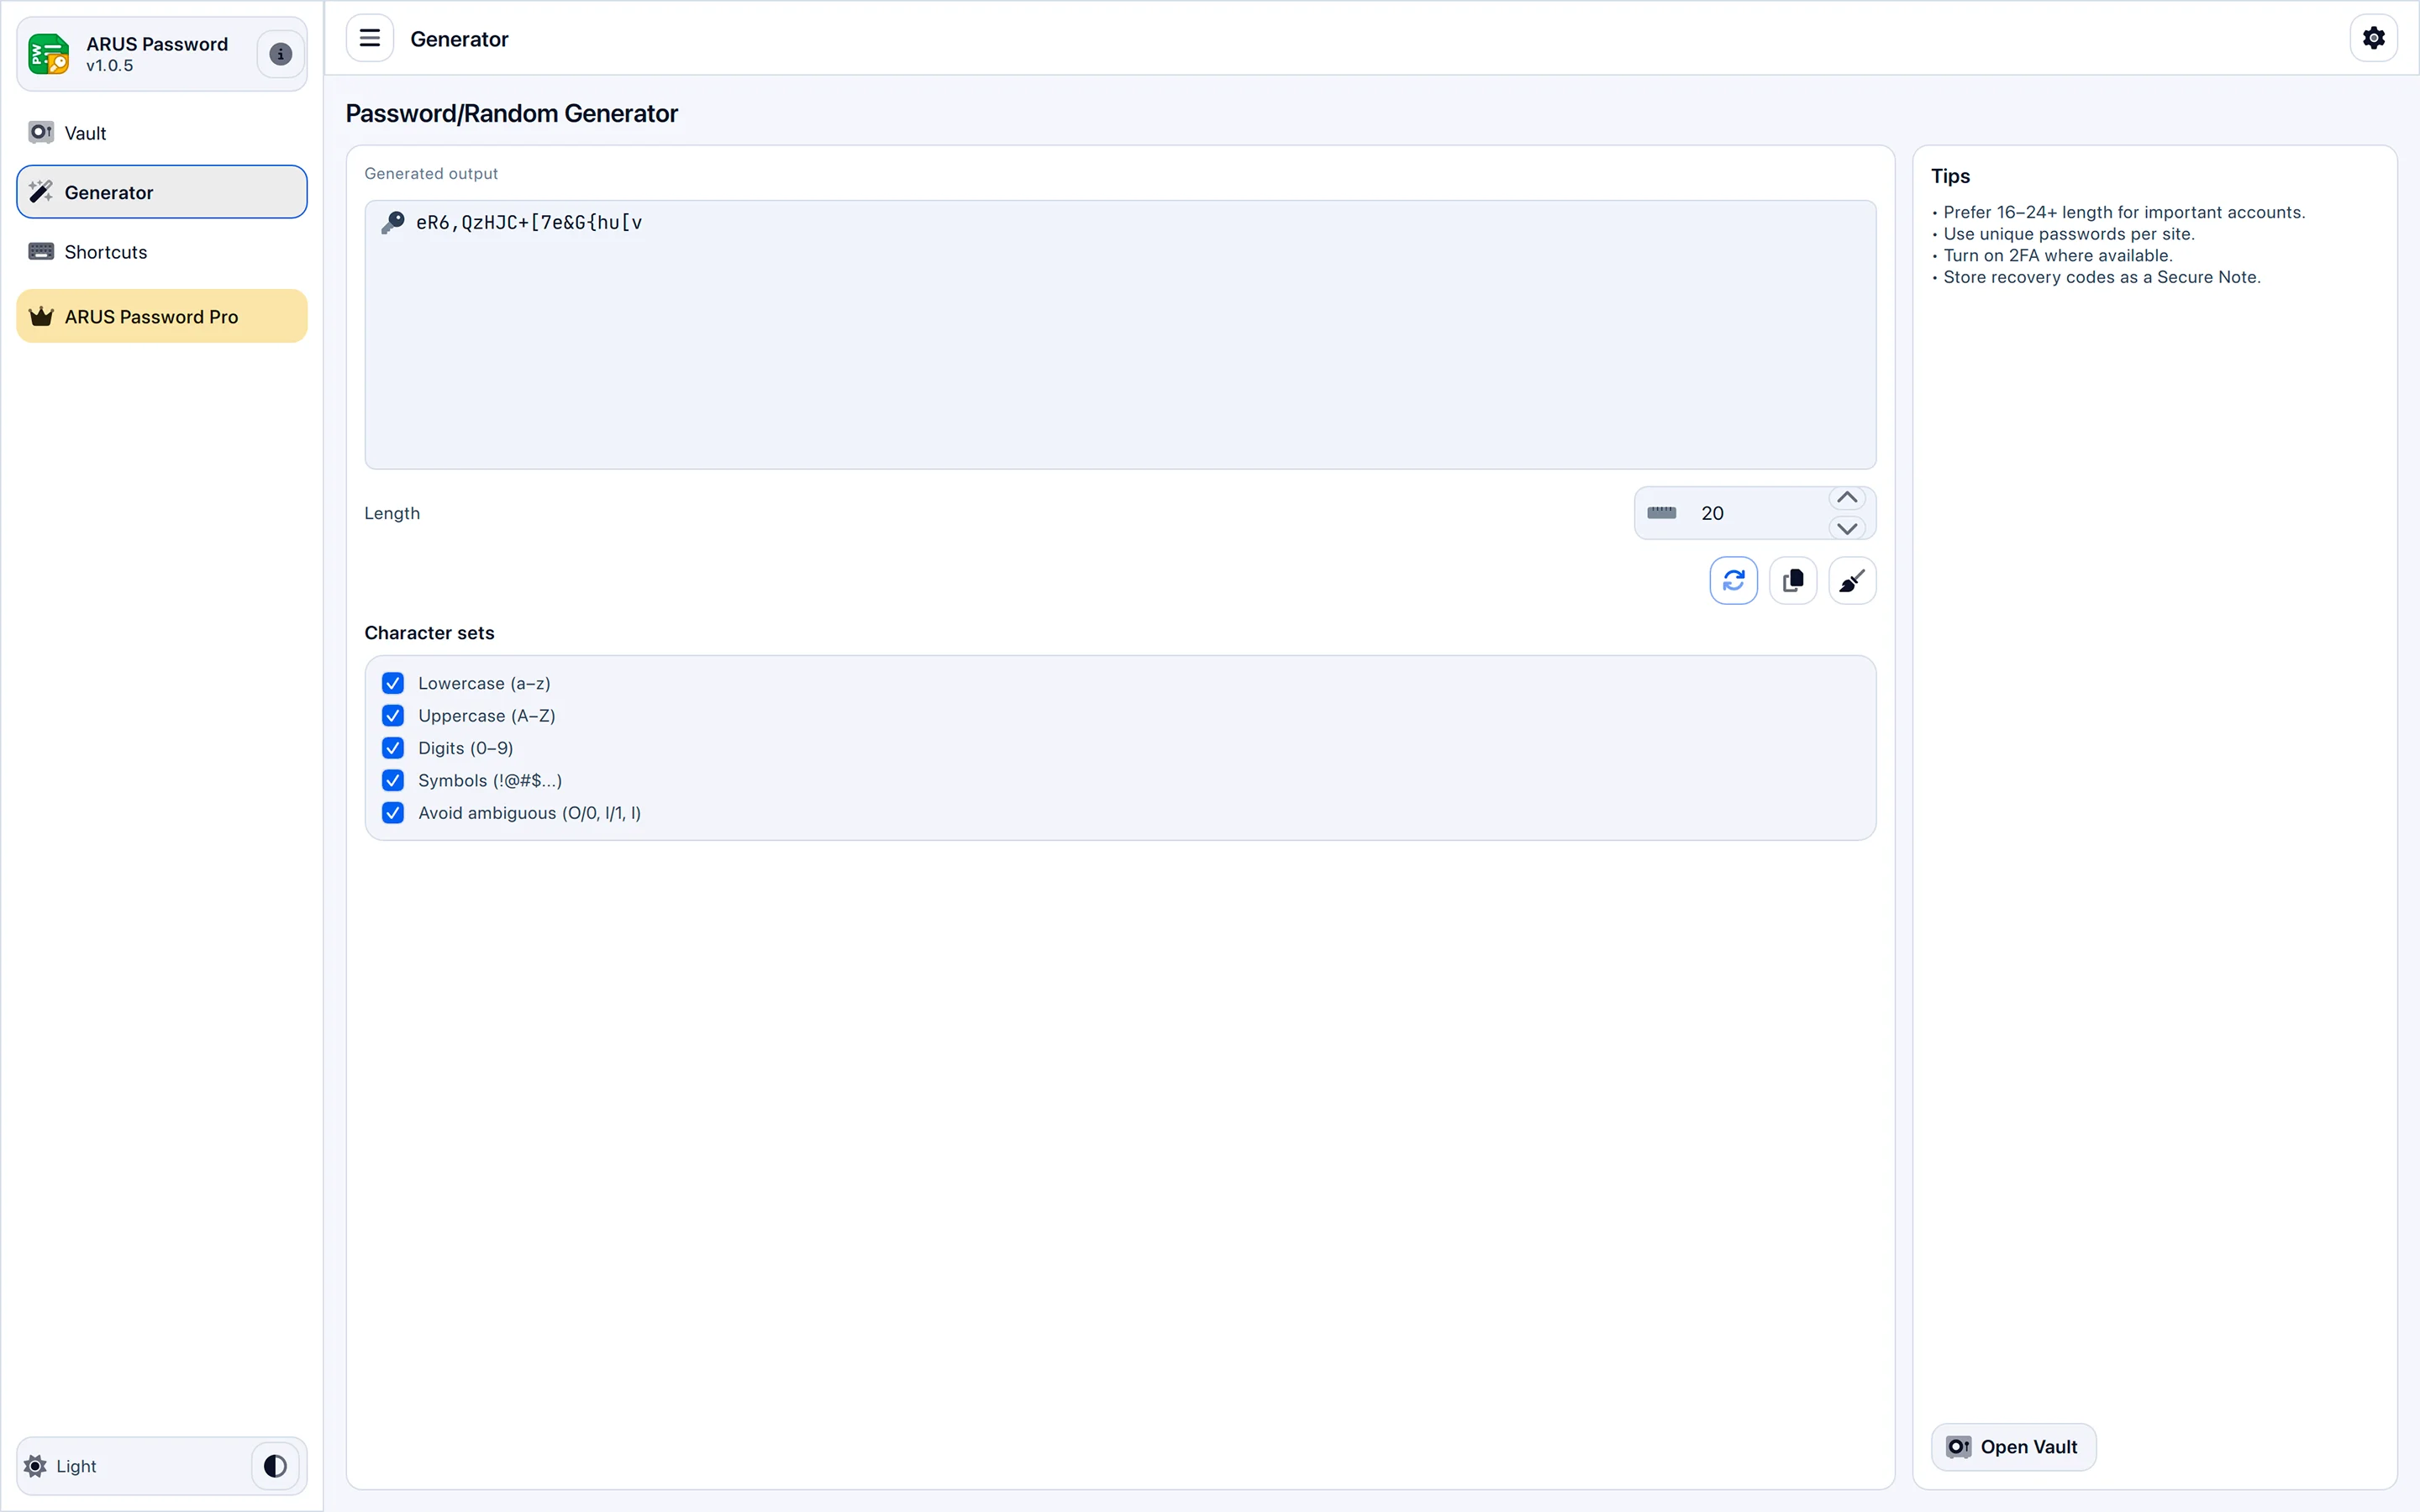Image resolution: width=2420 pixels, height=1512 pixels.
Task: Open the hamburger navigation menu
Action: coord(369,38)
